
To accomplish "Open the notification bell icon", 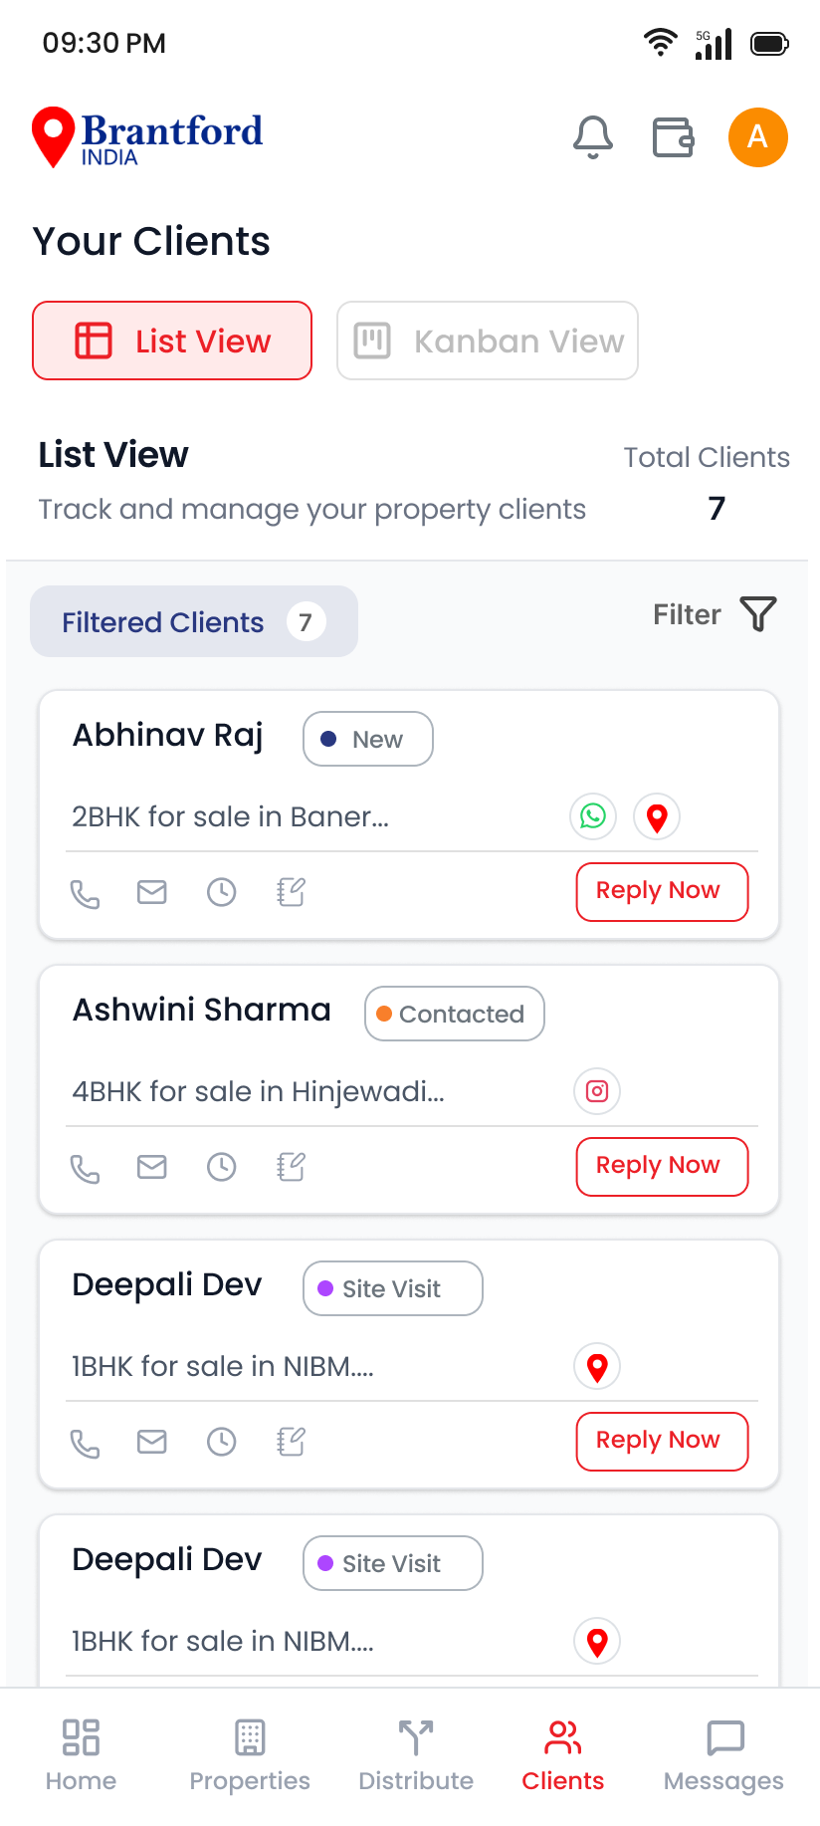I will pos(592,137).
